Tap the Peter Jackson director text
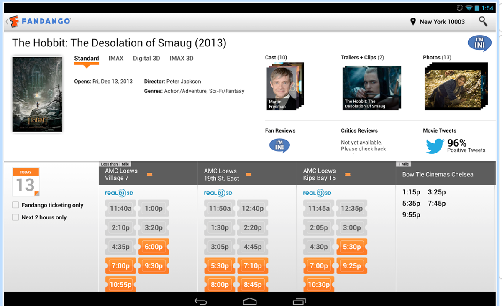 click(x=184, y=82)
